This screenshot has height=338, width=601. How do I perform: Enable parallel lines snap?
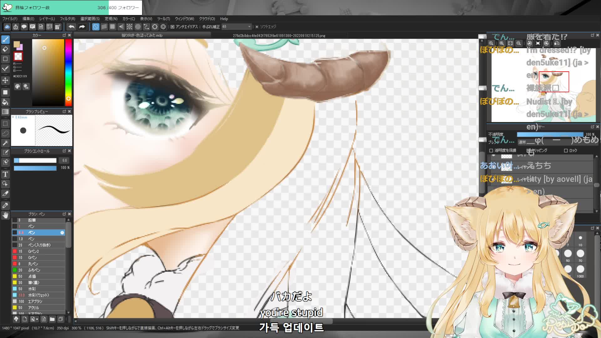[x=104, y=27]
